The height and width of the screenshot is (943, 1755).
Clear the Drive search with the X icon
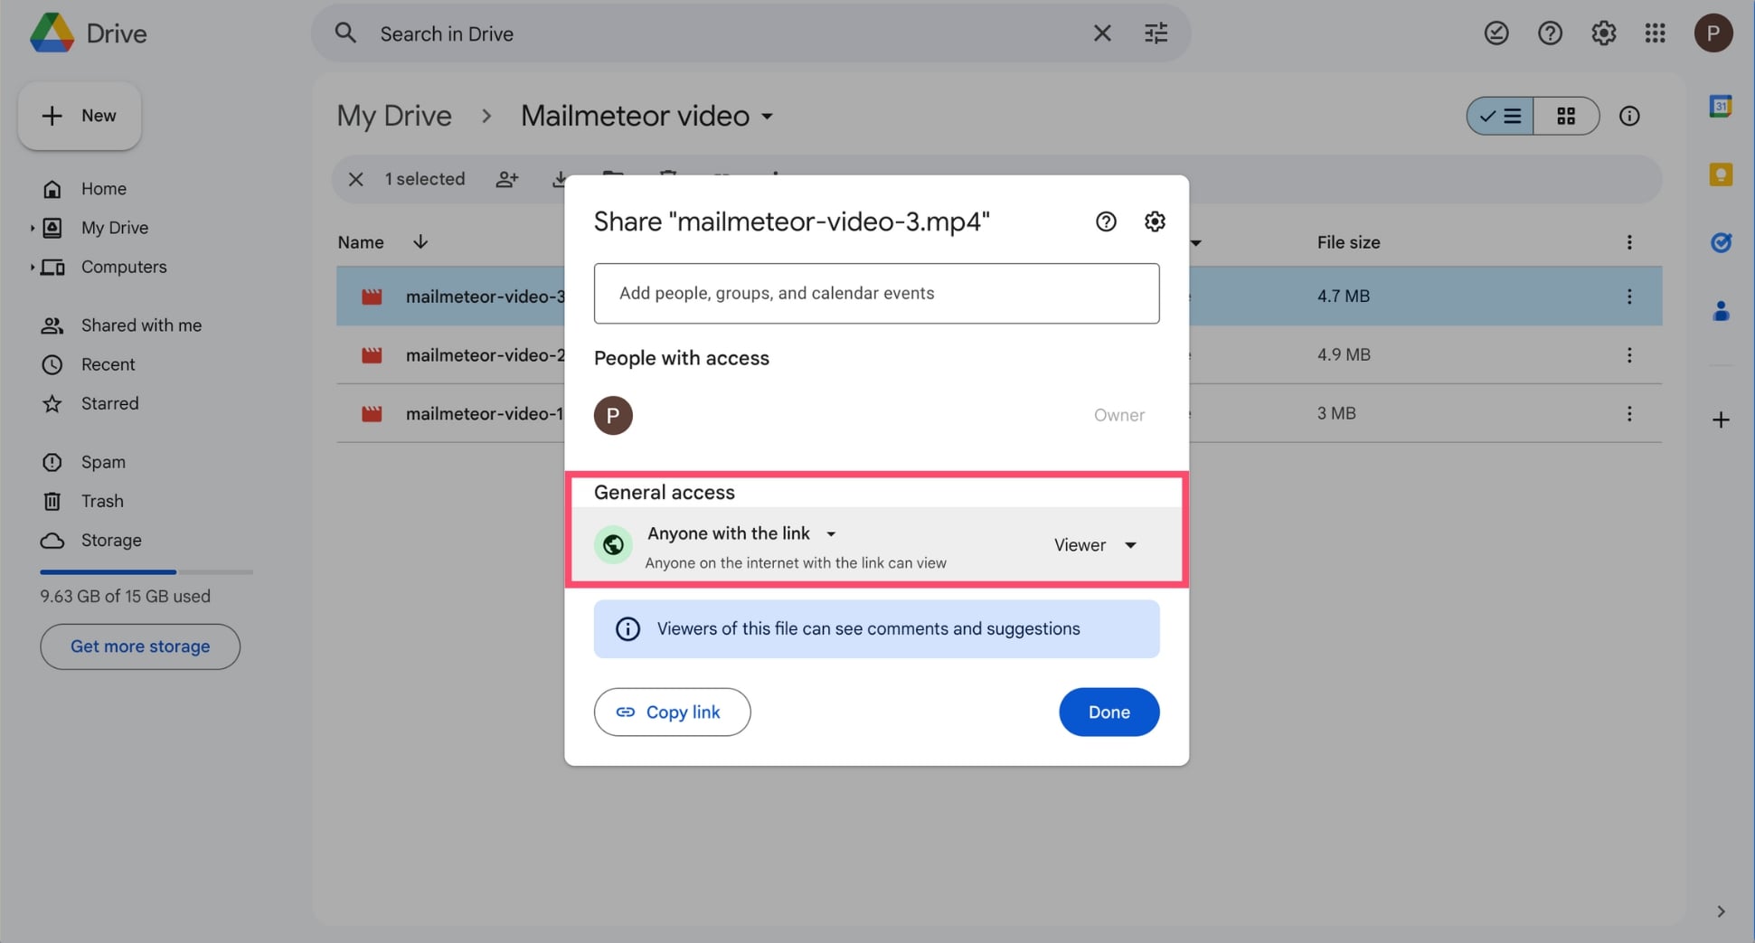coord(1102,33)
